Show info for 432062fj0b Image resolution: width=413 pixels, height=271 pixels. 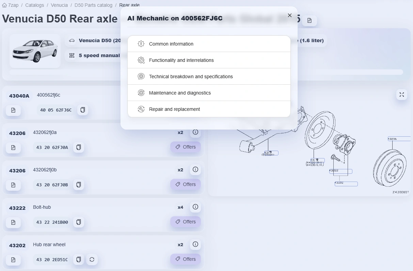tap(195, 169)
